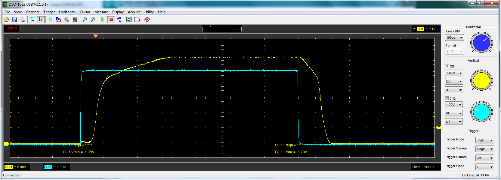
Task: Open the CH1 2.00V voltage dropdown
Action: pyautogui.click(x=454, y=73)
